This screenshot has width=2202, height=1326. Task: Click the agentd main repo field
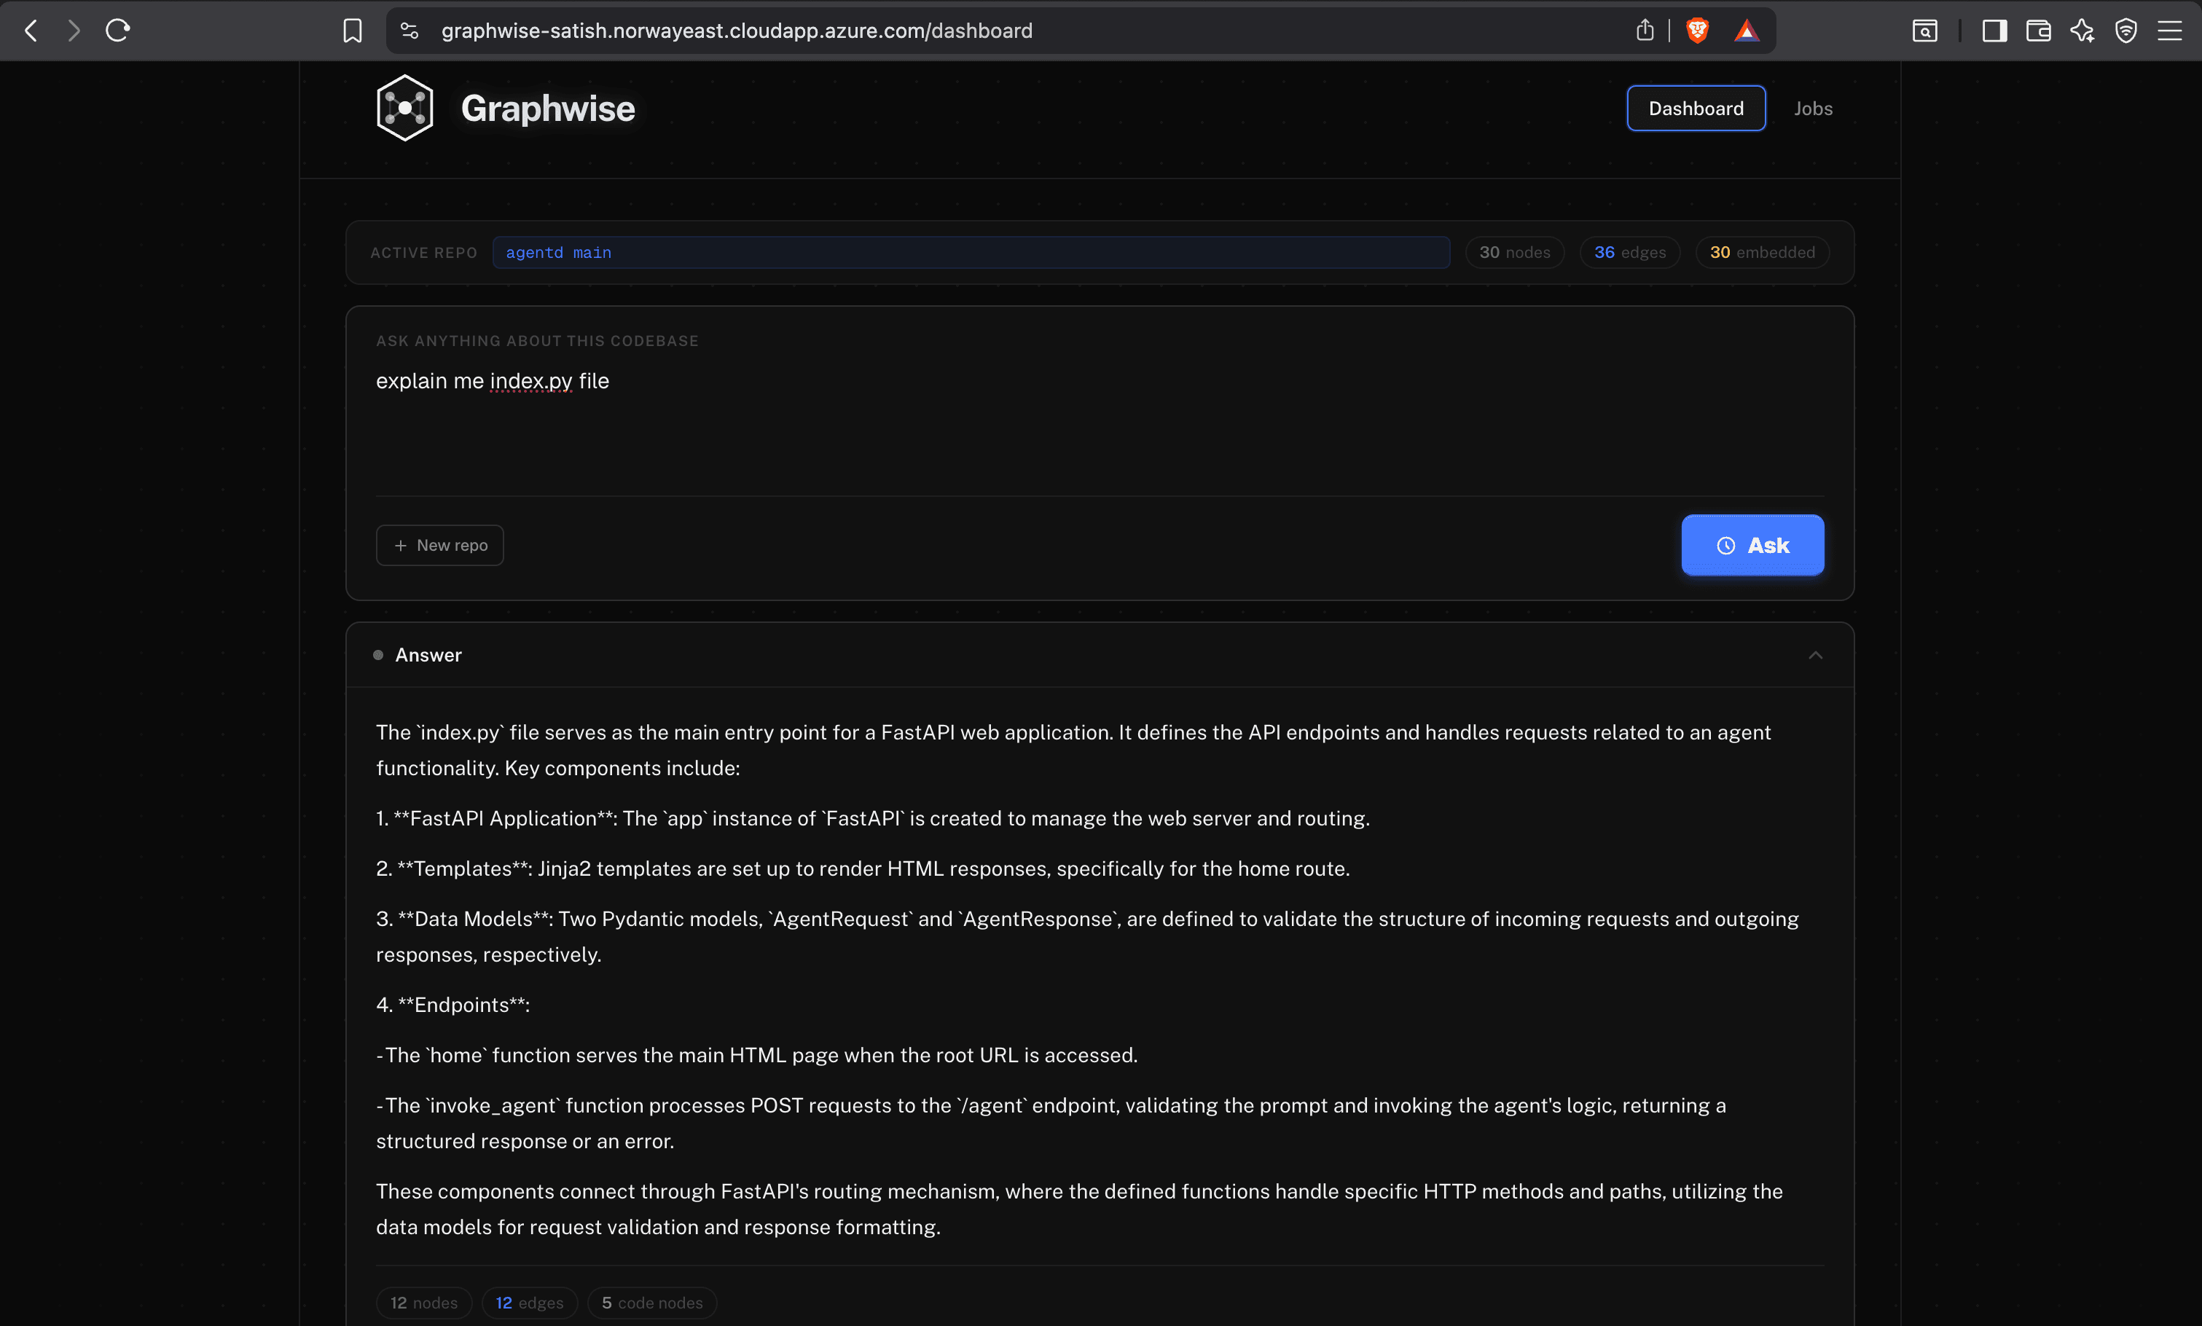[971, 252]
